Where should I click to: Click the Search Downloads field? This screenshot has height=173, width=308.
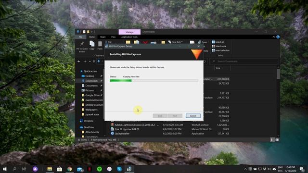244,61
